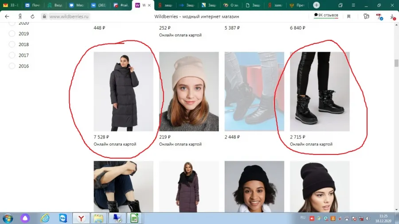
Task: Switch to the 'Мес' messages tab
Action: pos(77,5)
